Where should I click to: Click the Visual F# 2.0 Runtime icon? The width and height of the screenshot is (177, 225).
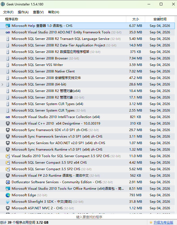coord(8,176)
